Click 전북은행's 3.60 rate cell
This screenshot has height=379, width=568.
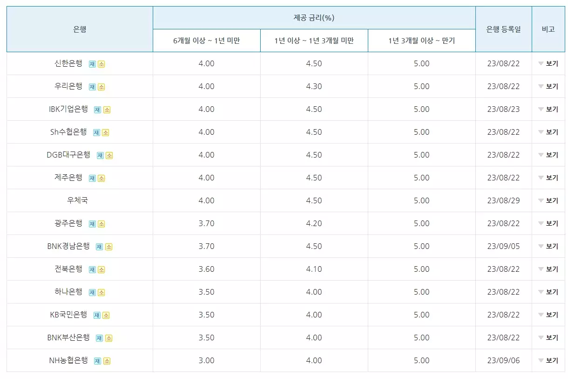click(206, 269)
